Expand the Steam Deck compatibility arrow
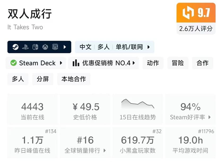The height and width of the screenshot is (162, 223). click(x=61, y=63)
